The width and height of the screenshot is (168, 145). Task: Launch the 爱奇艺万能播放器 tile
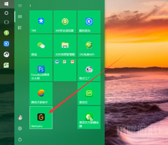pyautogui.click(x=89, y=117)
